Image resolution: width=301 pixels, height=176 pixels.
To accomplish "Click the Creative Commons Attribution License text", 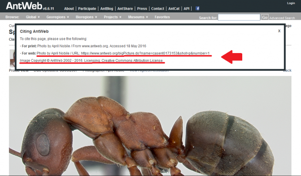I will pos(132,60).
